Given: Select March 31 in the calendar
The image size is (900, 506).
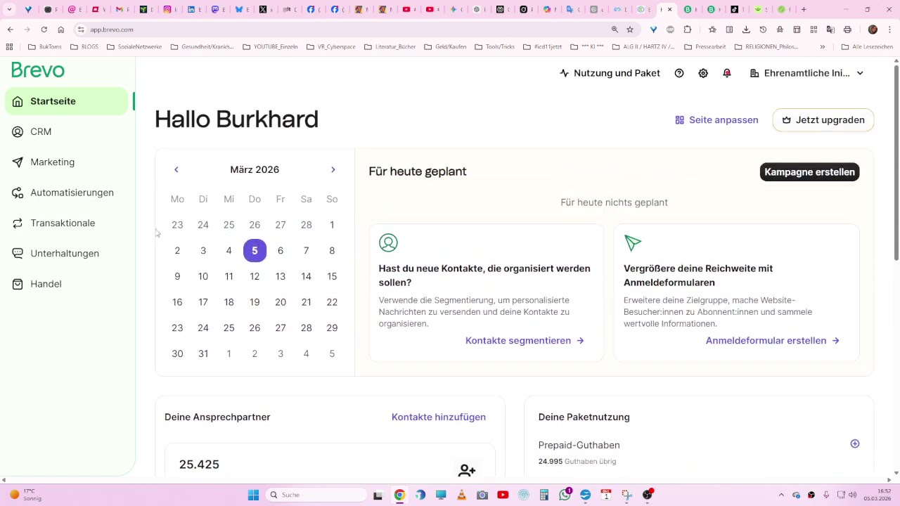Looking at the screenshot, I should point(203,353).
